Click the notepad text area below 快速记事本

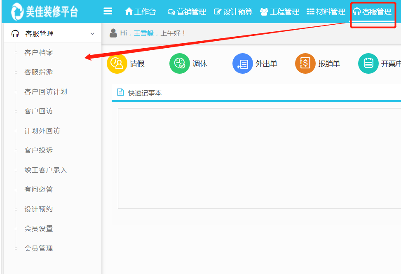tap(256, 158)
